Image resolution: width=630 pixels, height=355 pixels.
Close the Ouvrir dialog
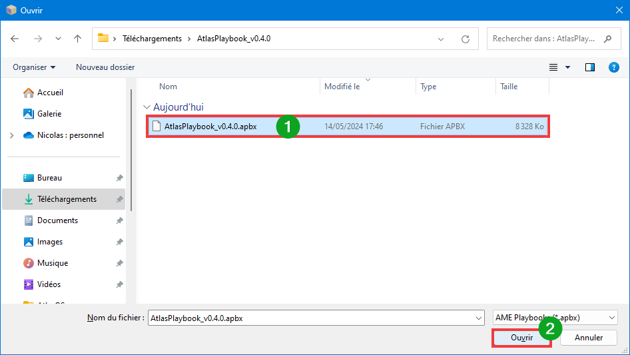pyautogui.click(x=619, y=10)
